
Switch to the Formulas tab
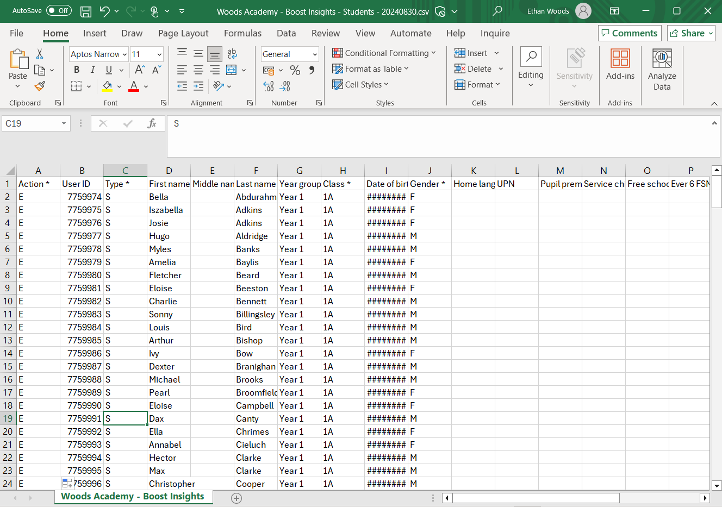point(242,33)
